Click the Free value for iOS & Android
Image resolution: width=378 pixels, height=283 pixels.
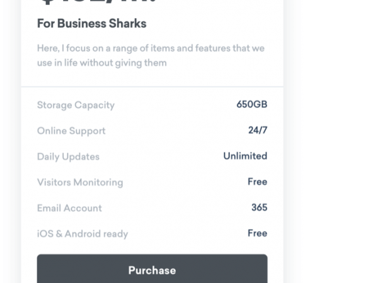(x=258, y=233)
